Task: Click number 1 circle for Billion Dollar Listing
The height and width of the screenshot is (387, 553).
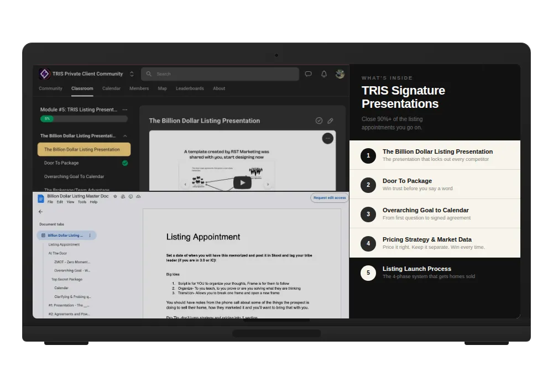Action: (x=368, y=155)
